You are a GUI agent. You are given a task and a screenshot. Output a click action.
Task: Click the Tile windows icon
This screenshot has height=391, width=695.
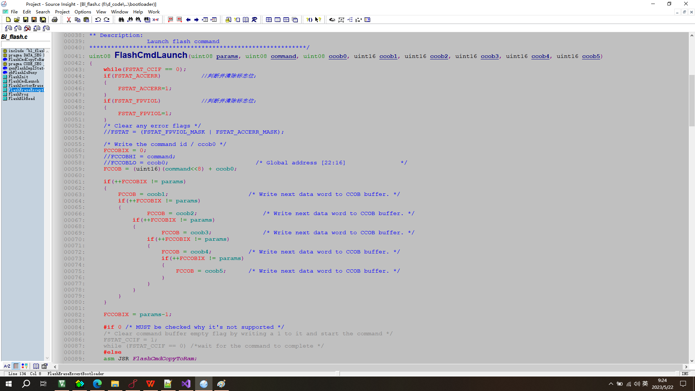click(269, 20)
